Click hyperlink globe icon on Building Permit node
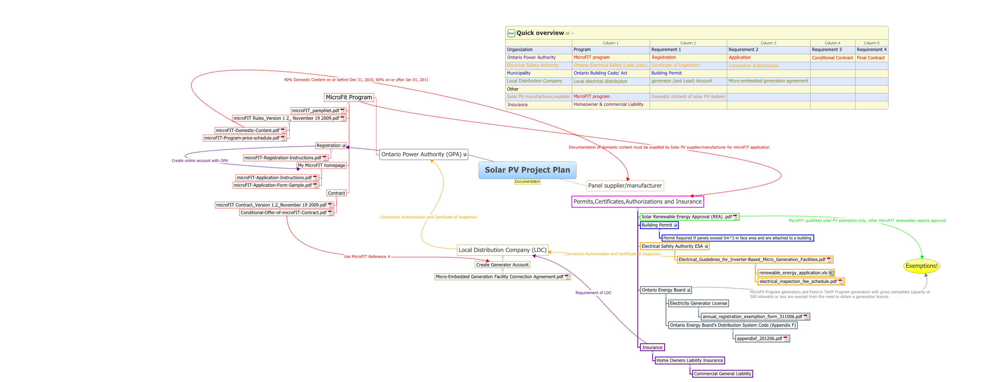Viewport: 1000px width, 382px height. [x=675, y=225]
